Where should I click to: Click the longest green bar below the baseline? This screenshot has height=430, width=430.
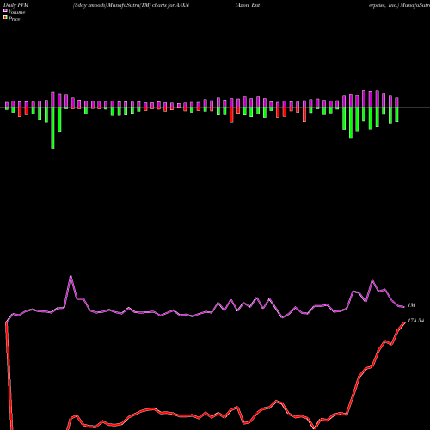click(52, 128)
